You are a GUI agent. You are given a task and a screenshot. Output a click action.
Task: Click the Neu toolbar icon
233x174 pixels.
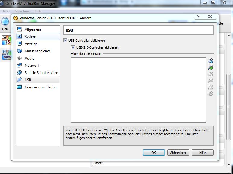(x=5, y=23)
